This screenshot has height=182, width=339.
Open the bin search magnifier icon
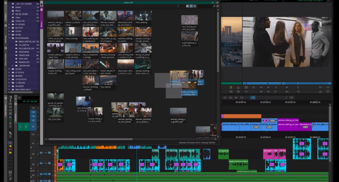[214, 6]
